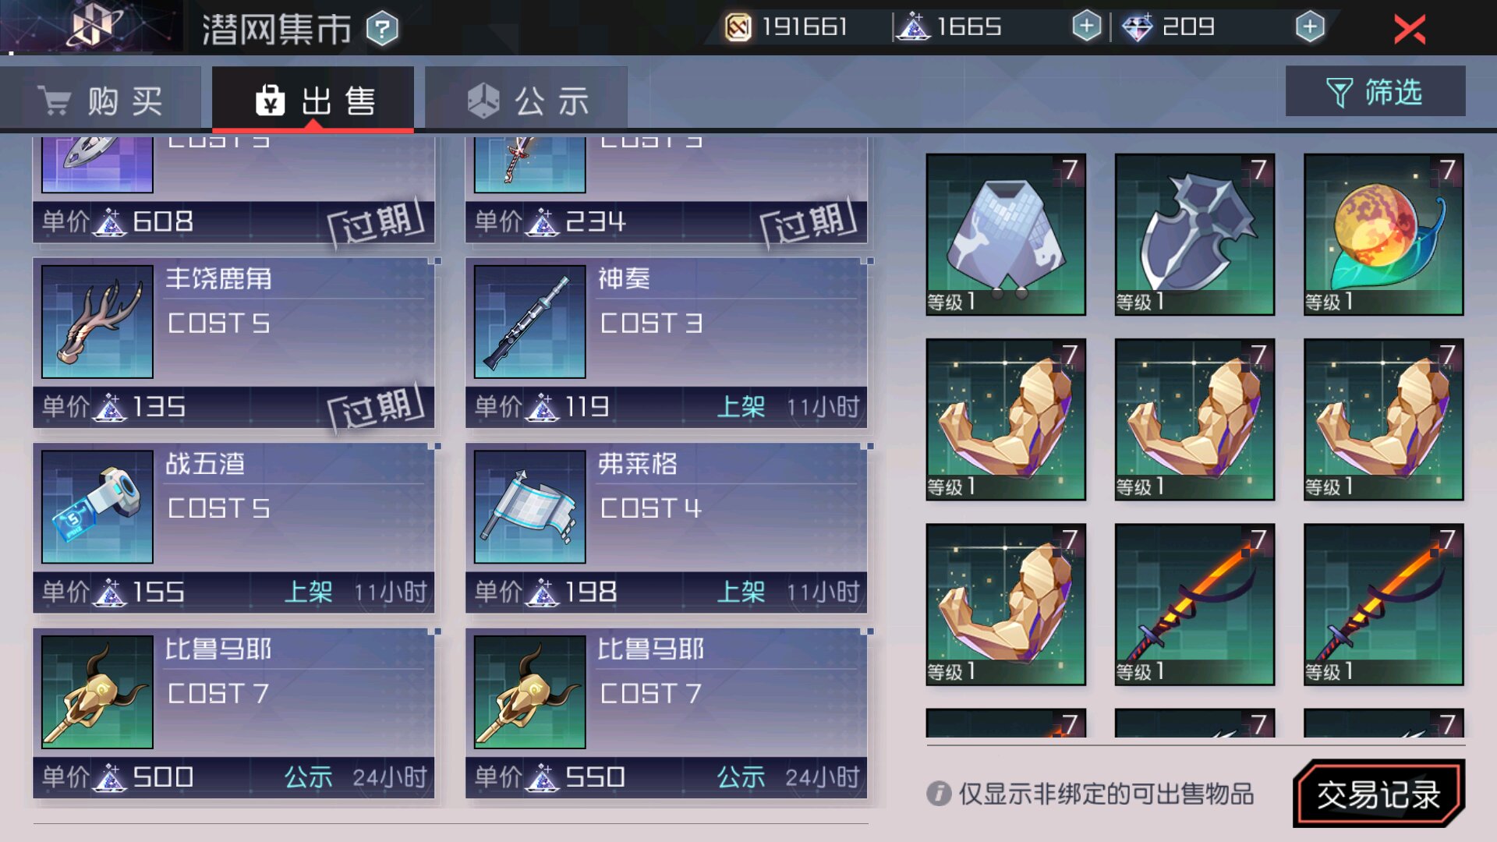Add more diamonds with plus icon

tap(1310, 27)
